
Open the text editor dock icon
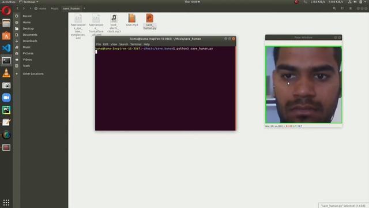click(6, 122)
